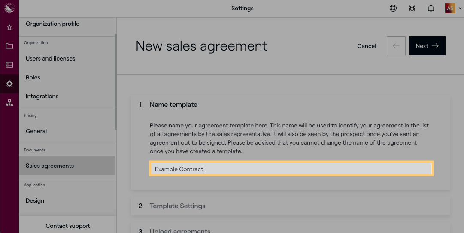
Task: Expand step 2 Template Settings
Action: click(x=177, y=206)
